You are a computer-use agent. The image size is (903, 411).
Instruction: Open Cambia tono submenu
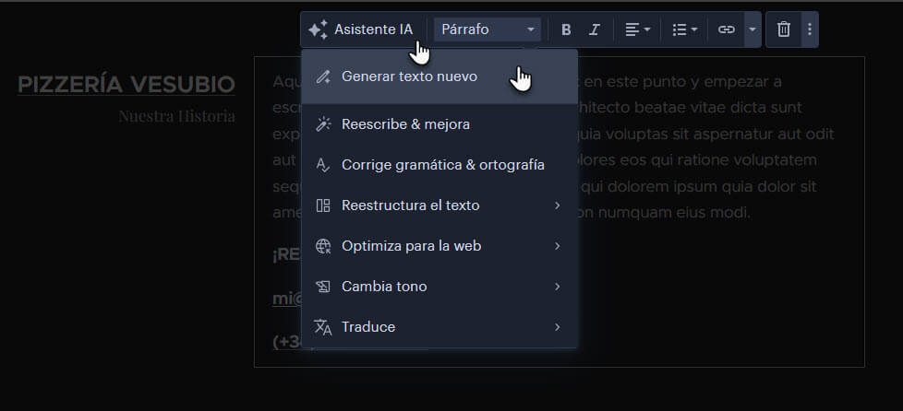[x=439, y=287]
